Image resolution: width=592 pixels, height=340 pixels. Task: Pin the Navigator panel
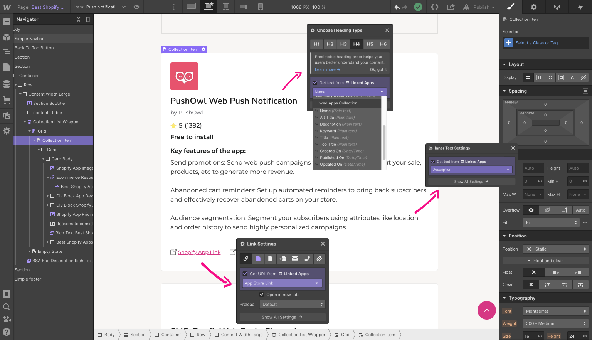coord(88,19)
